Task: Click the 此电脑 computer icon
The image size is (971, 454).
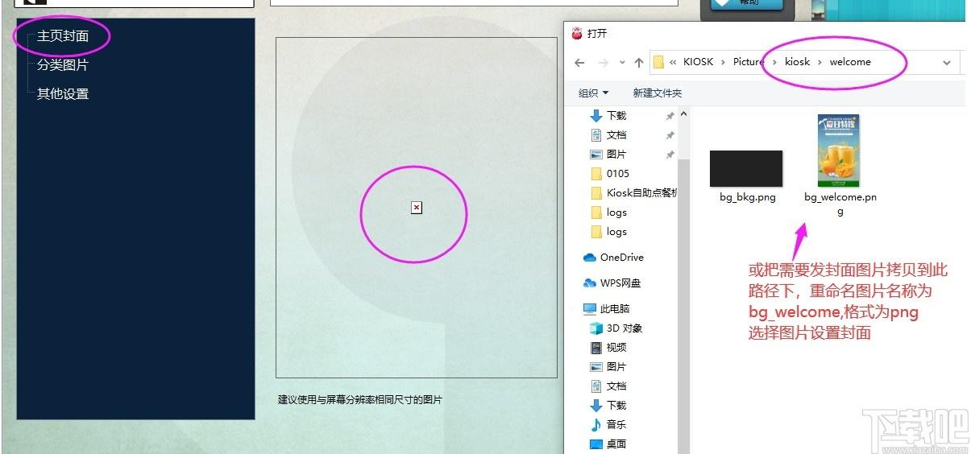Action: (x=590, y=309)
